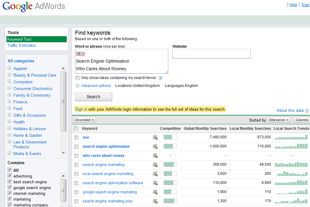310x207 pixels.
Task: Sort by Competition column header
Action: [170, 129]
